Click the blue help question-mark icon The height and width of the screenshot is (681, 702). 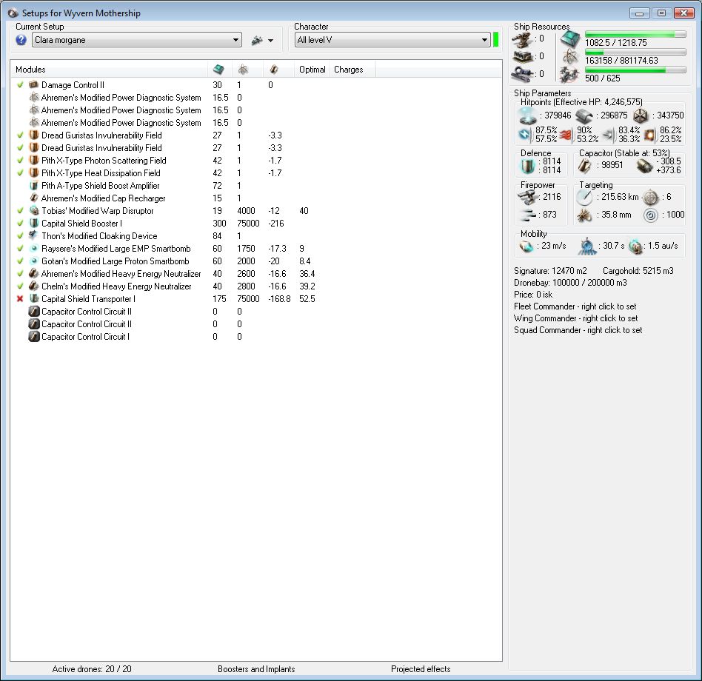pos(21,40)
